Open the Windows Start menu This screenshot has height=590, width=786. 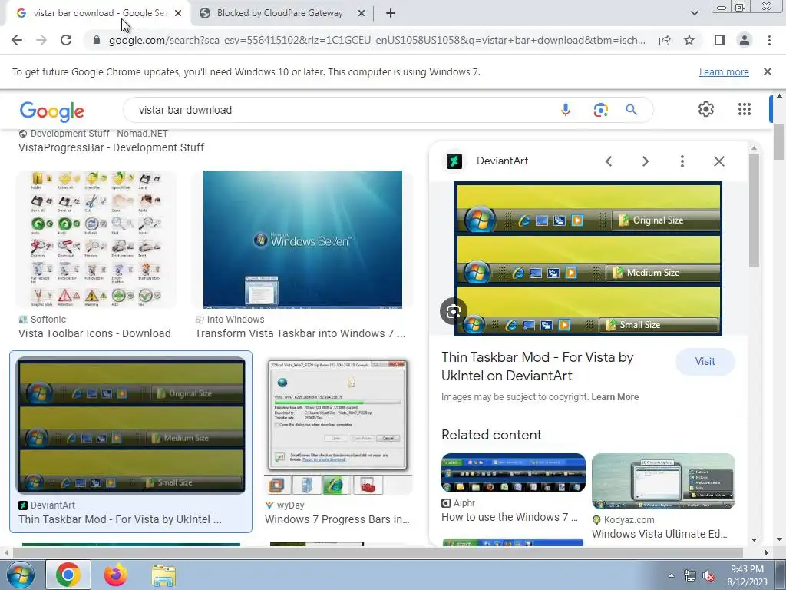pyautogui.click(x=21, y=575)
